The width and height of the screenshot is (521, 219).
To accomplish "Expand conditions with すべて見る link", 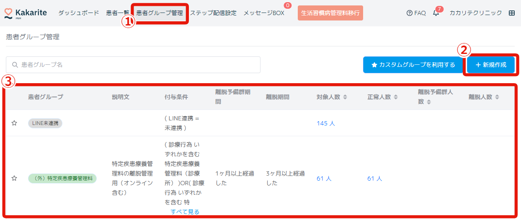I will tap(185, 212).
